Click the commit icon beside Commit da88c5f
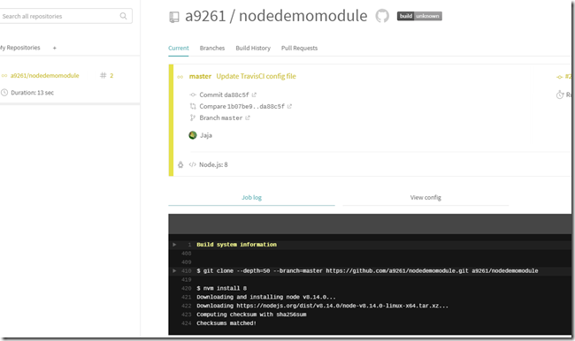 (x=193, y=95)
